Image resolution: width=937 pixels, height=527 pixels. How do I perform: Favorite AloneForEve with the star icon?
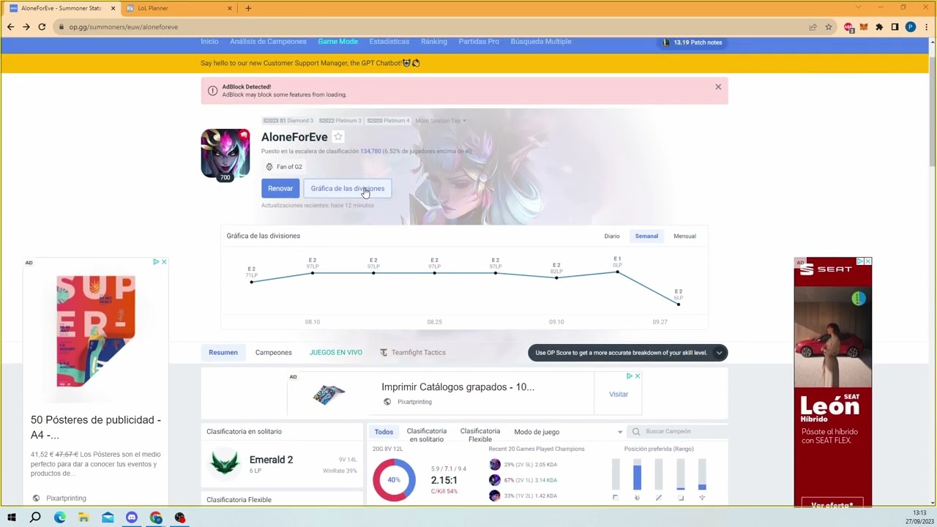[338, 137]
